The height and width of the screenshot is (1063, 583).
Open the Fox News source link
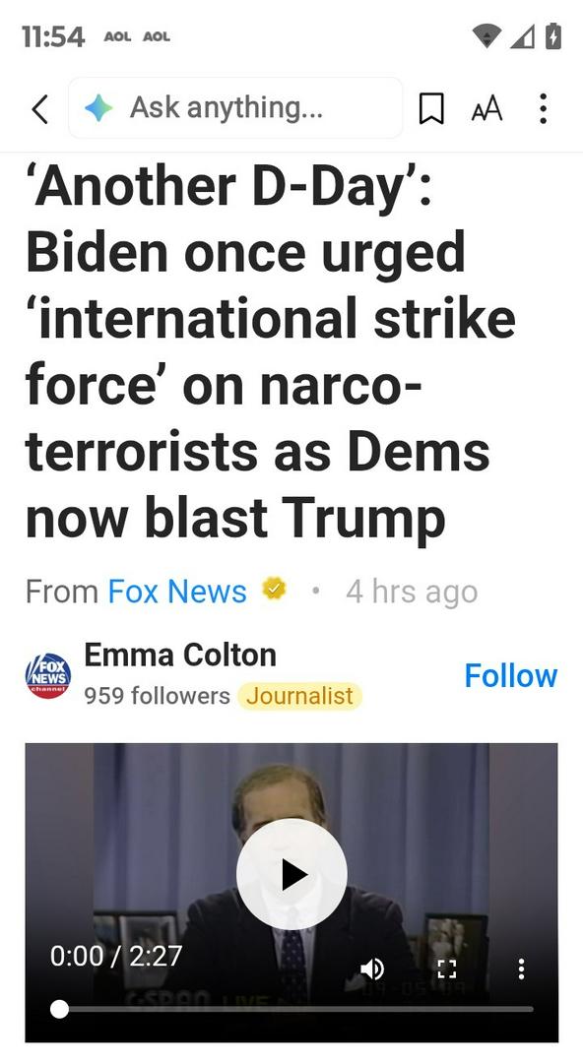click(177, 592)
